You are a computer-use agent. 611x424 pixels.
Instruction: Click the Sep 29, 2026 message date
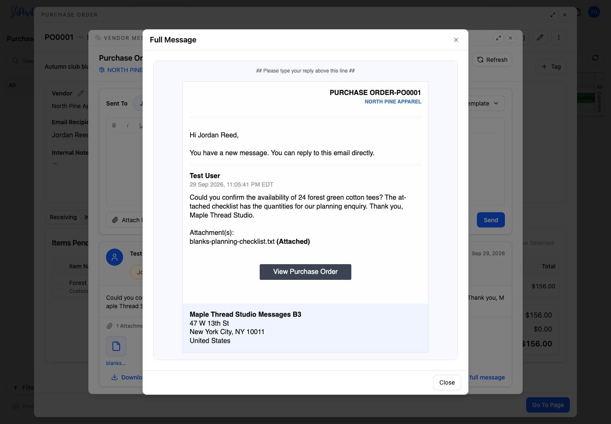click(x=488, y=254)
